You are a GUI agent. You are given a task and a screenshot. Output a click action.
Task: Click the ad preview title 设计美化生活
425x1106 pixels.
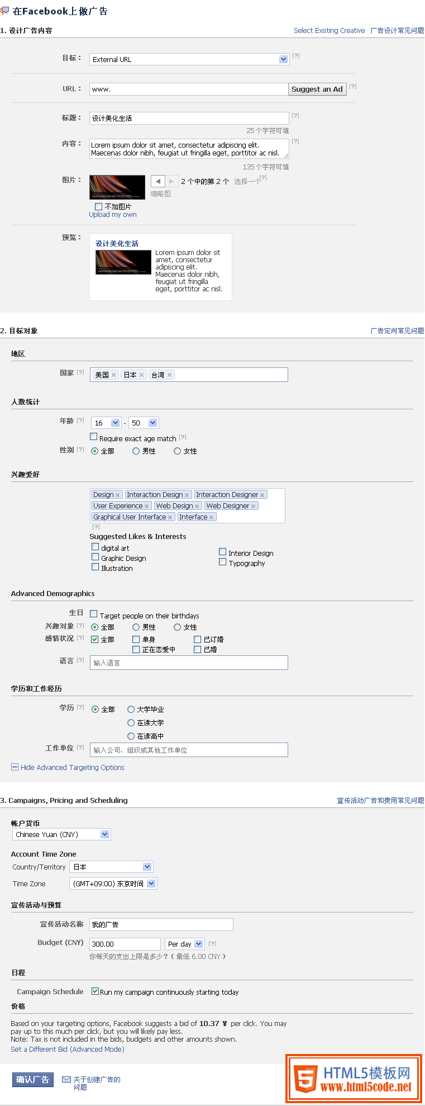117,244
